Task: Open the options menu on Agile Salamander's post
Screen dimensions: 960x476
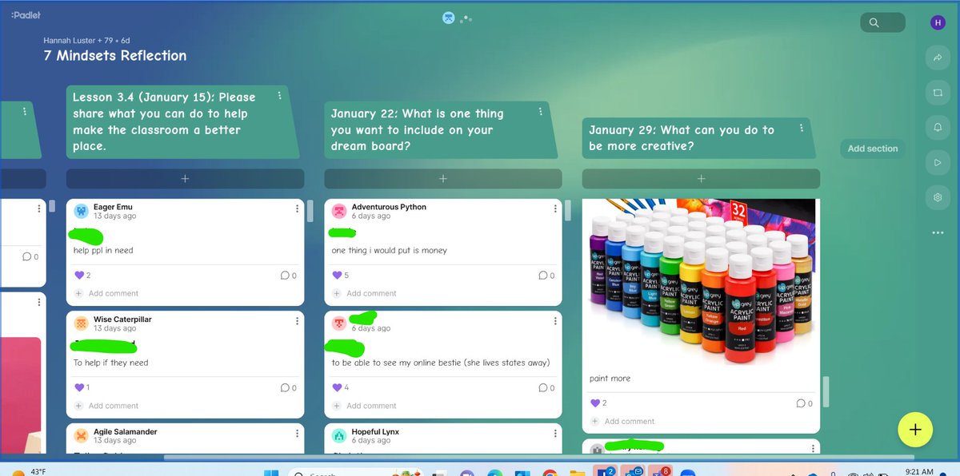Action: [297, 434]
